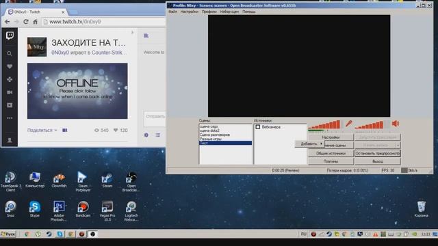Open the Logitech Webcam desktop shortcut
Image resolution: width=438 pixels, height=246 pixels.
[x=131, y=211]
